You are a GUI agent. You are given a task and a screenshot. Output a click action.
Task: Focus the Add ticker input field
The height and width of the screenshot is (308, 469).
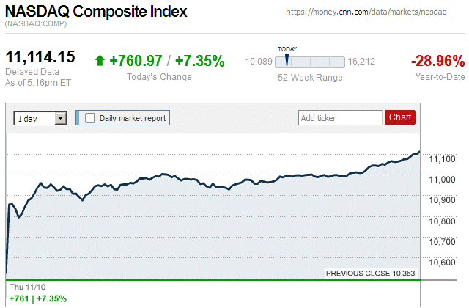pyautogui.click(x=339, y=117)
